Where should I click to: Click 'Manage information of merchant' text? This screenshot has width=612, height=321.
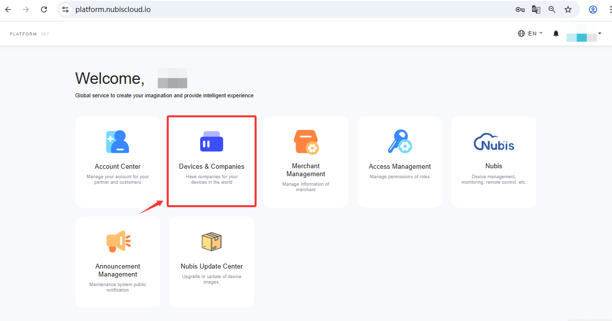tap(306, 187)
